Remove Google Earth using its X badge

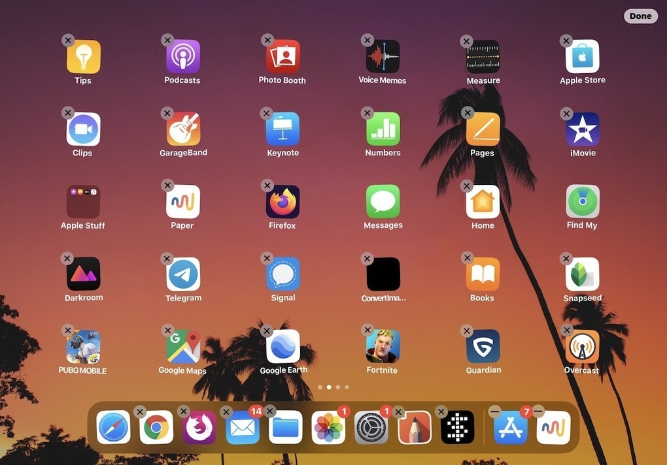pos(267,331)
